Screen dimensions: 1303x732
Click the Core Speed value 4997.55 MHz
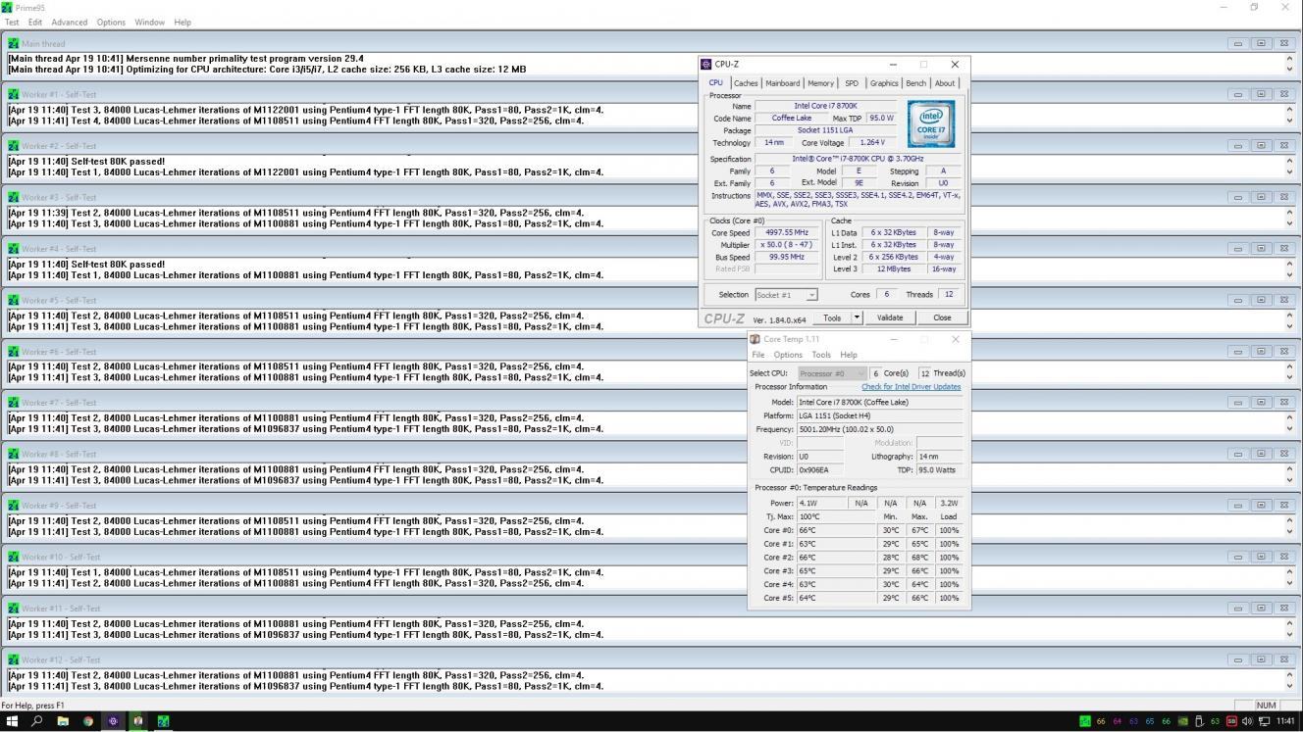(x=787, y=233)
